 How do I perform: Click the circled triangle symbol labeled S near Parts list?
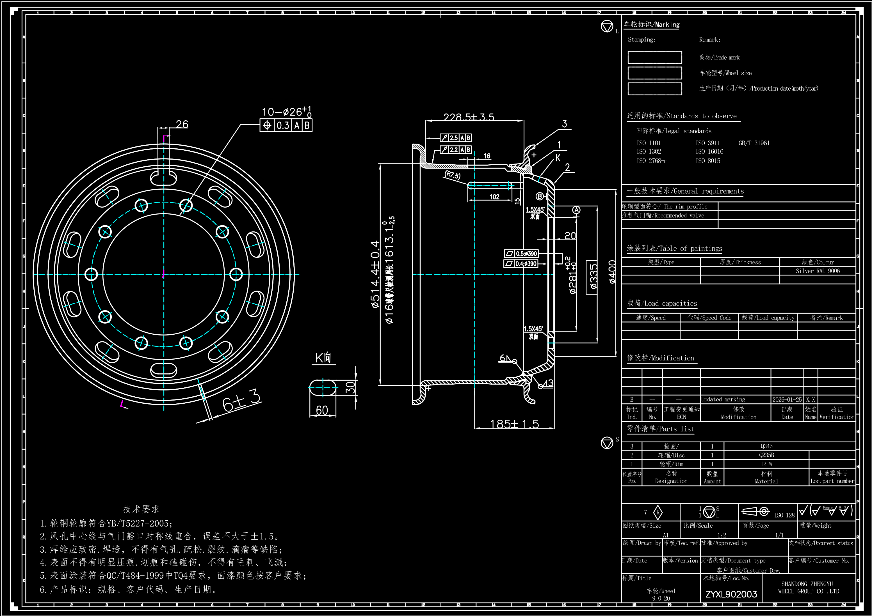point(607,443)
